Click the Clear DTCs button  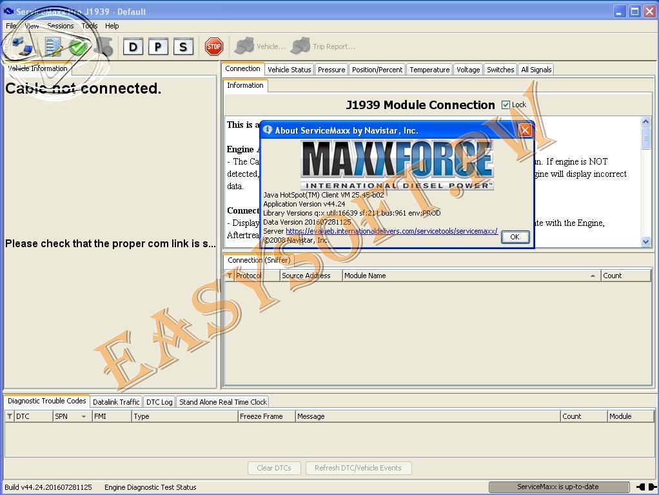(274, 468)
